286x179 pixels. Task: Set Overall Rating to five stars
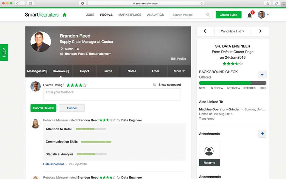pyautogui.click(x=85, y=85)
